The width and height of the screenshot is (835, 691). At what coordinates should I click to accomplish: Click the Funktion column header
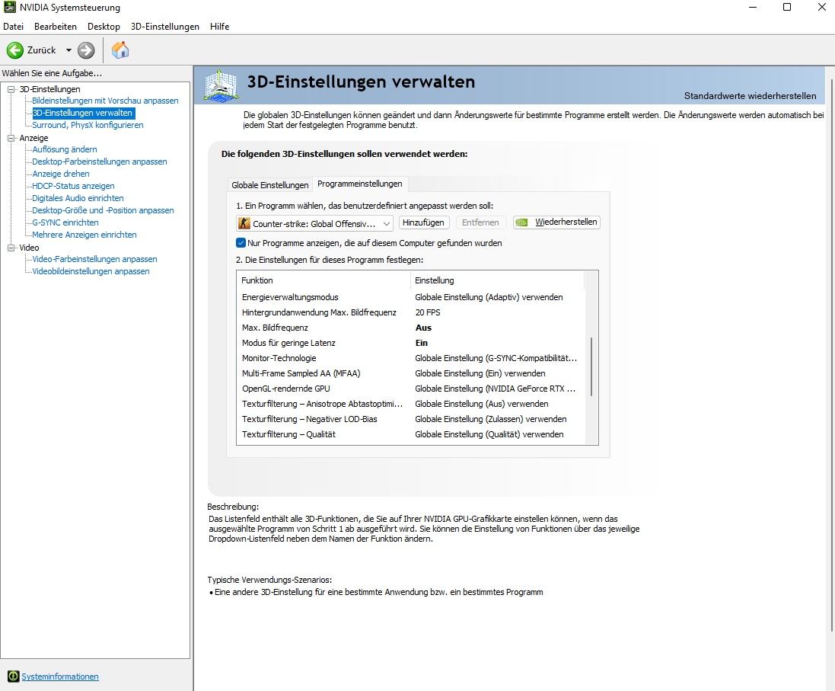click(323, 280)
